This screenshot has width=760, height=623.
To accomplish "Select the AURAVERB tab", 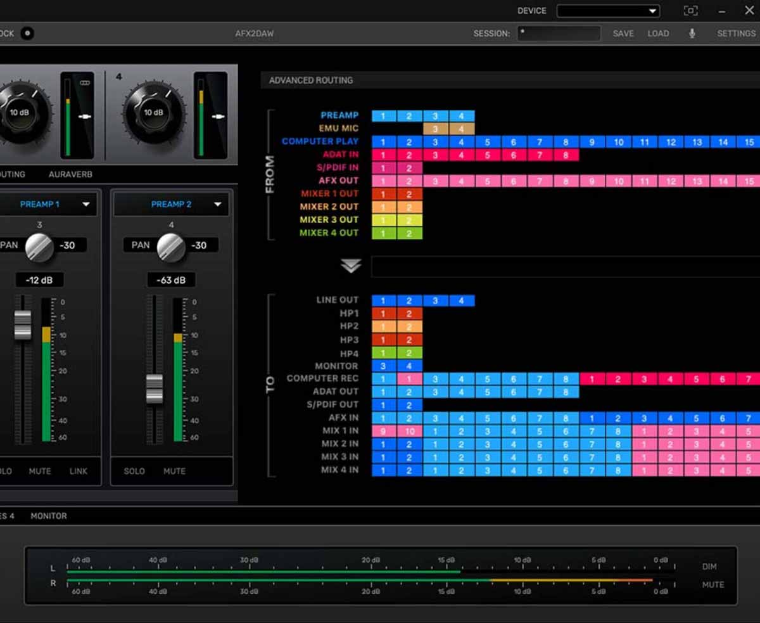I will tap(70, 174).
